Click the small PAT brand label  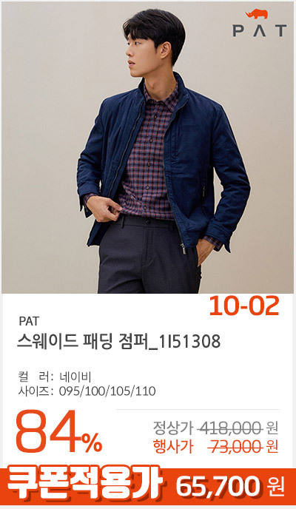[29, 321]
